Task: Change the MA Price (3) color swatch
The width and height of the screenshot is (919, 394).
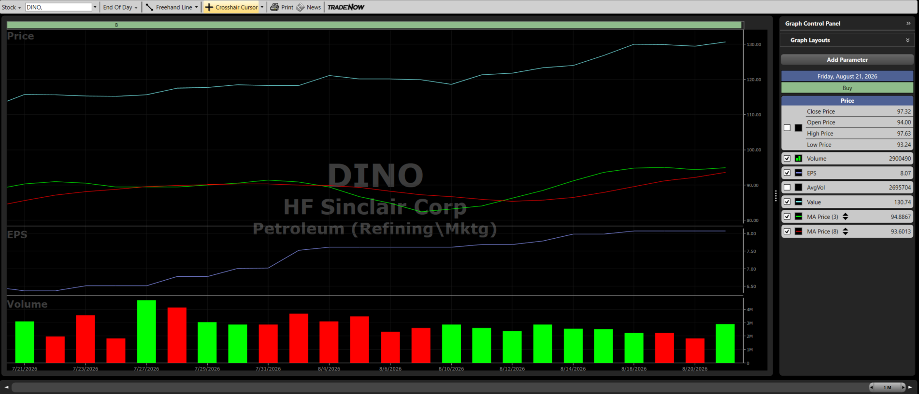Action: 798,217
